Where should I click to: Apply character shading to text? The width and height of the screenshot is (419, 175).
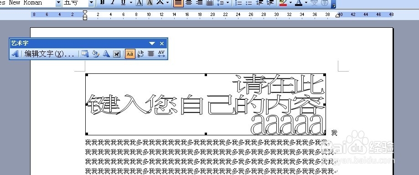pos(150,3)
